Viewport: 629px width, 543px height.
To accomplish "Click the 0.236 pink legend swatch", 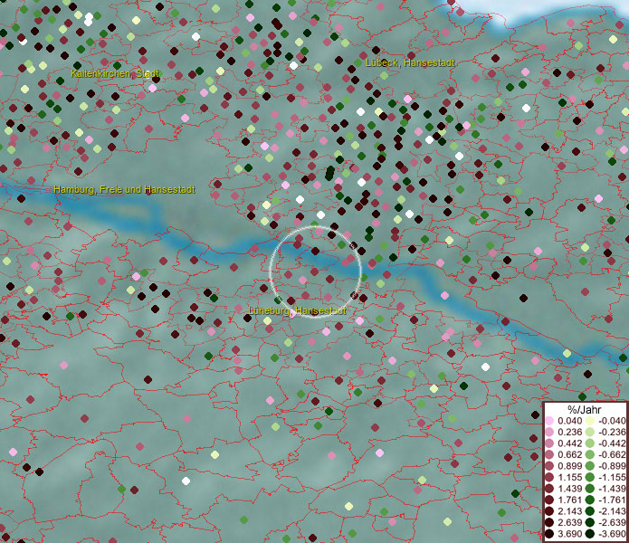I will [x=549, y=432].
